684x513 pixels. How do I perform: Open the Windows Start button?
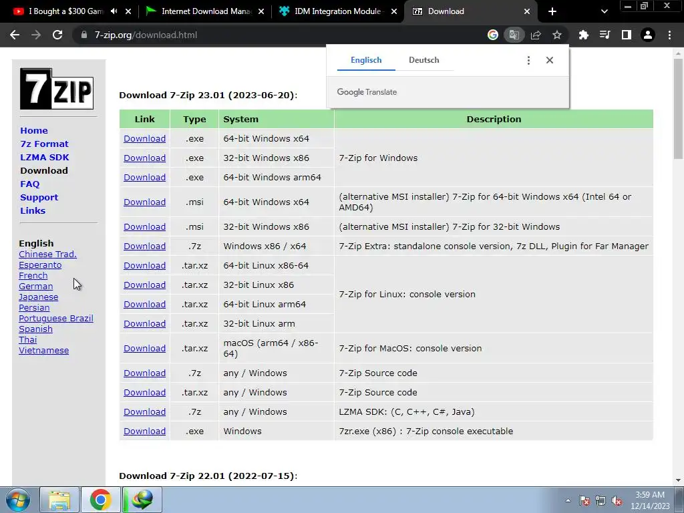click(17, 500)
